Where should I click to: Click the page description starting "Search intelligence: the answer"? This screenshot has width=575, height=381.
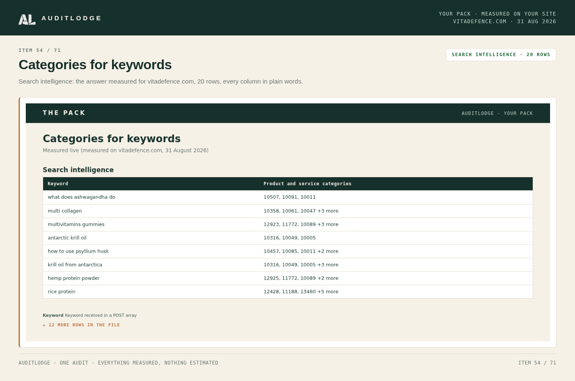[x=161, y=81]
